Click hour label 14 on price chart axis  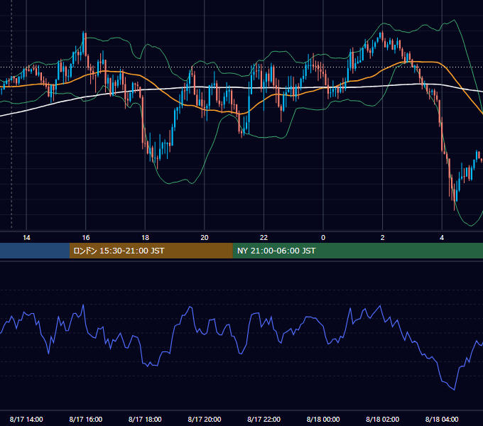click(26, 238)
